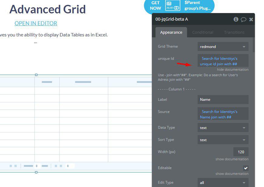Select the grid's top resize handle
Viewport: 264px width, 187px height.
point(36,75)
